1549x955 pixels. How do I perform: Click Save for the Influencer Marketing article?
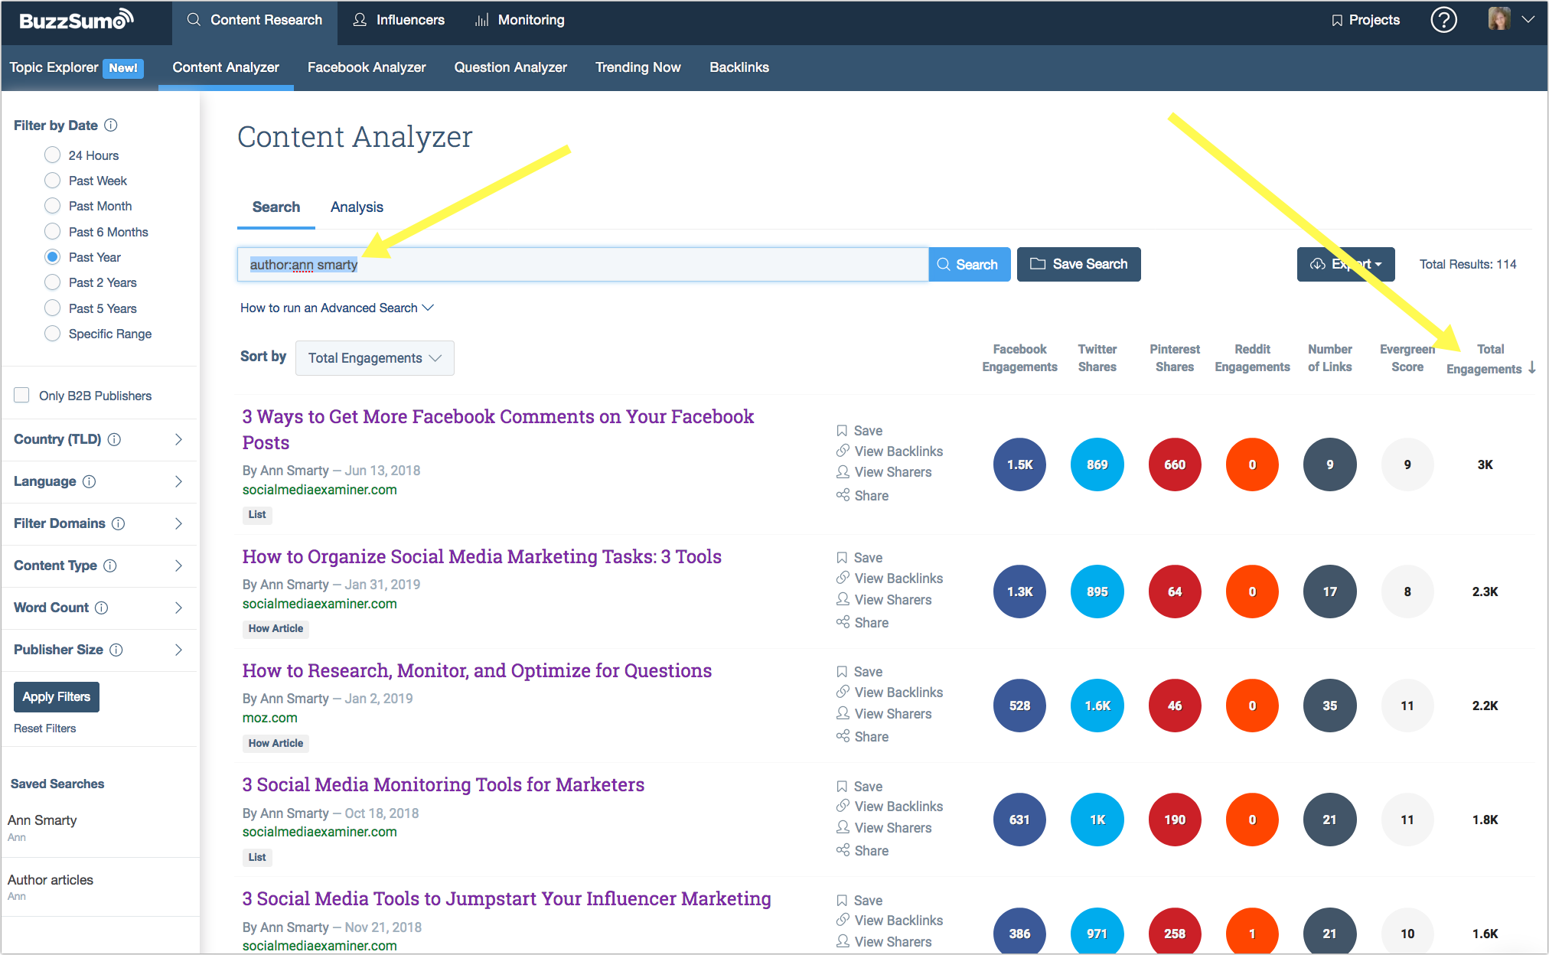[x=859, y=901]
